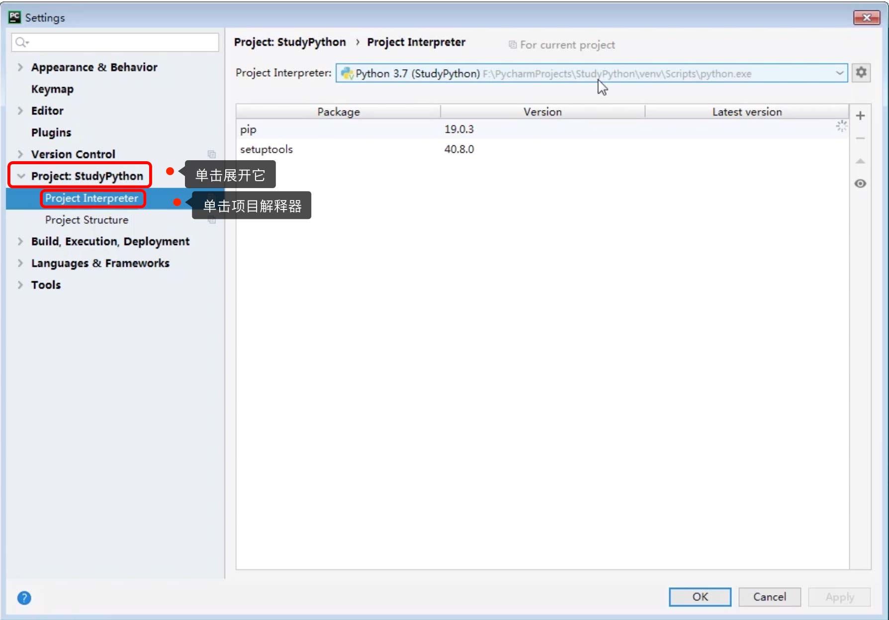This screenshot has width=889, height=620.
Task: Click the add package plus icon
Action: [860, 116]
